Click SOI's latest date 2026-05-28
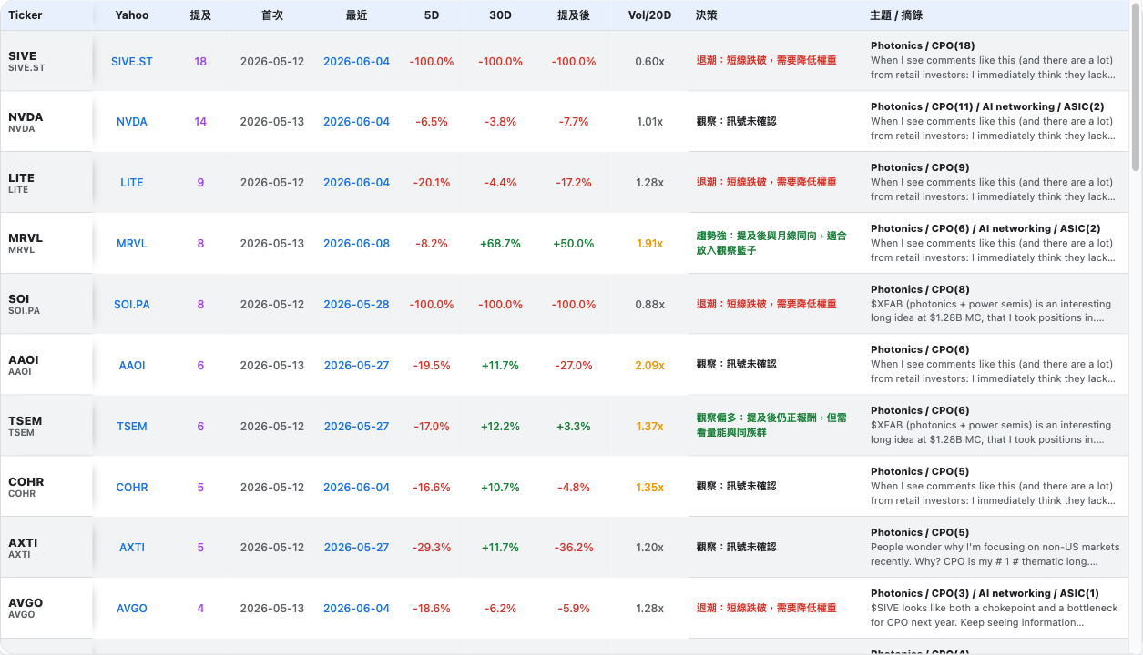 pyautogui.click(x=356, y=305)
